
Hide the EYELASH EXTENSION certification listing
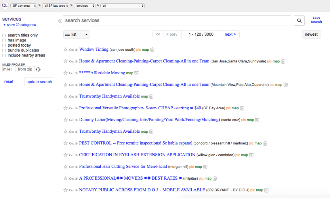tap(251, 155)
